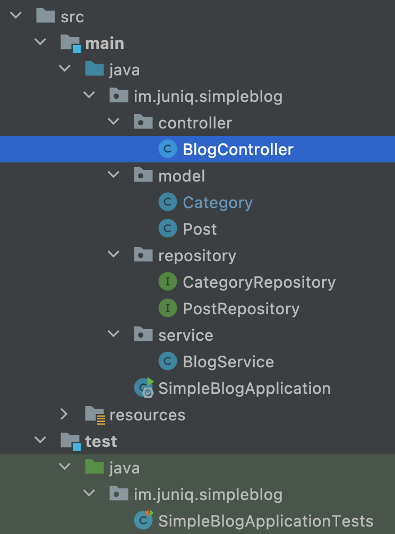Click the SimpleBlogApplicationTests test class icon

click(x=143, y=520)
